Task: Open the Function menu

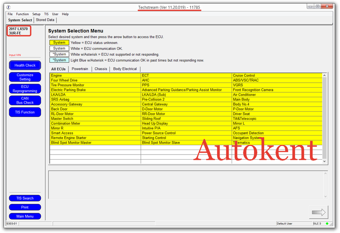Action: tap(22, 14)
